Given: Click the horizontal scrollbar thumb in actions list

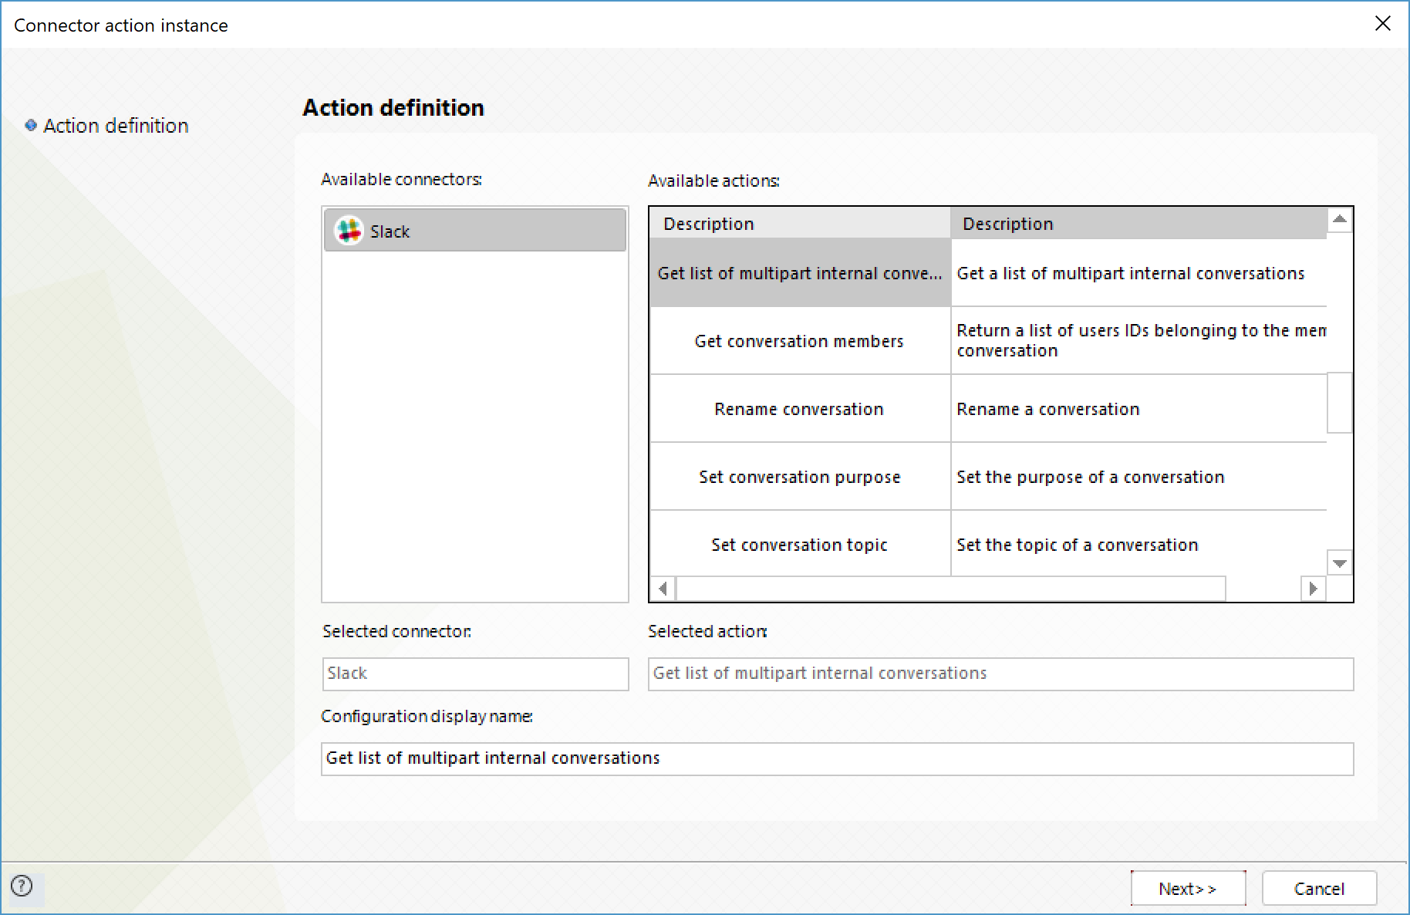Looking at the screenshot, I should coord(951,589).
